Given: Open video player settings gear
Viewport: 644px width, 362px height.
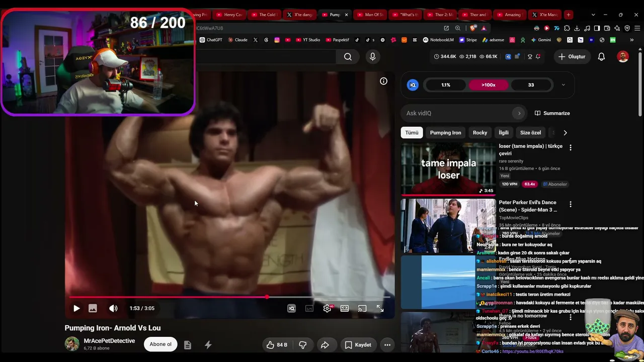Looking at the screenshot, I should coord(327,308).
